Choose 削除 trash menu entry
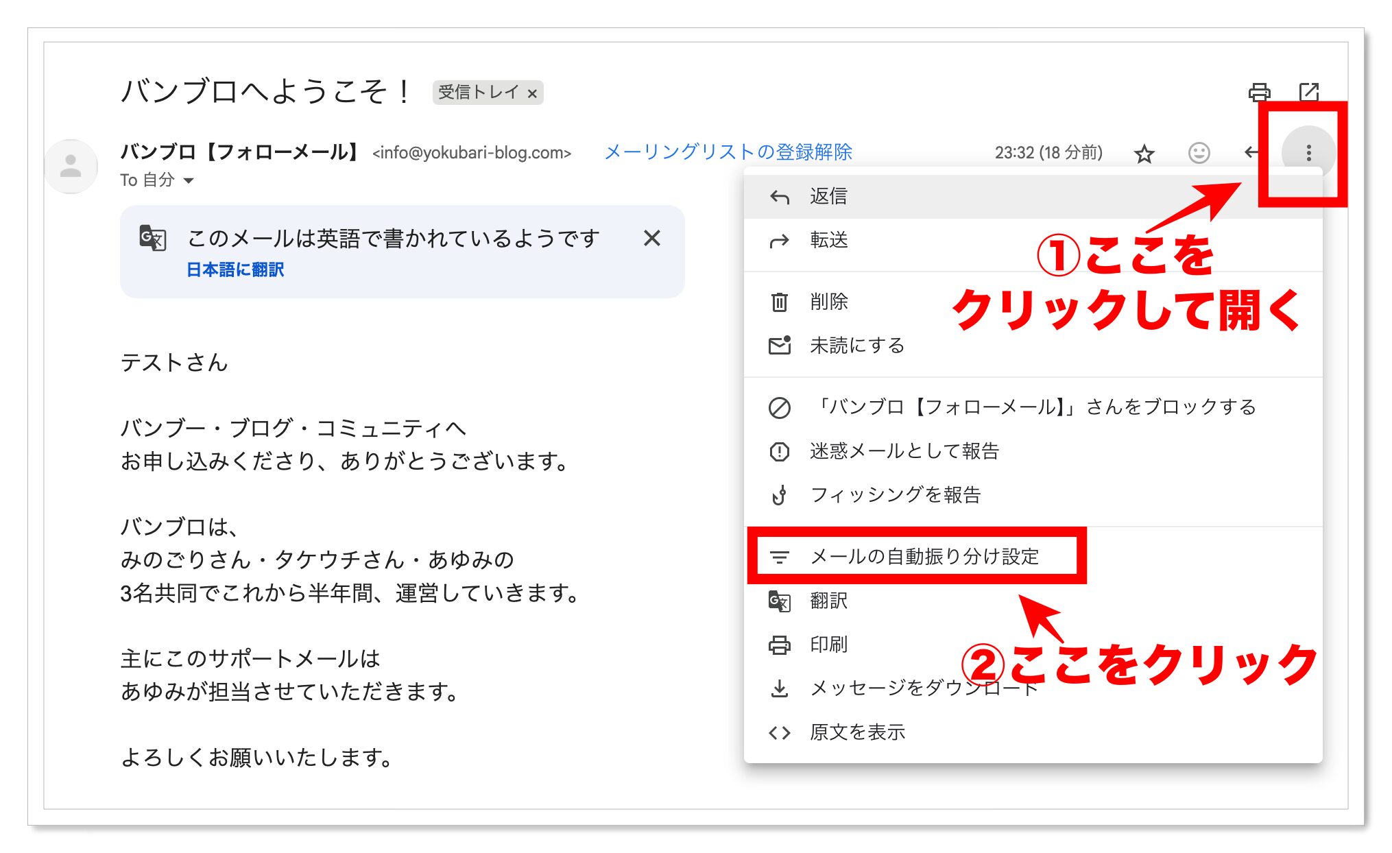Image resolution: width=1392 pixels, height=853 pixels. click(x=828, y=302)
